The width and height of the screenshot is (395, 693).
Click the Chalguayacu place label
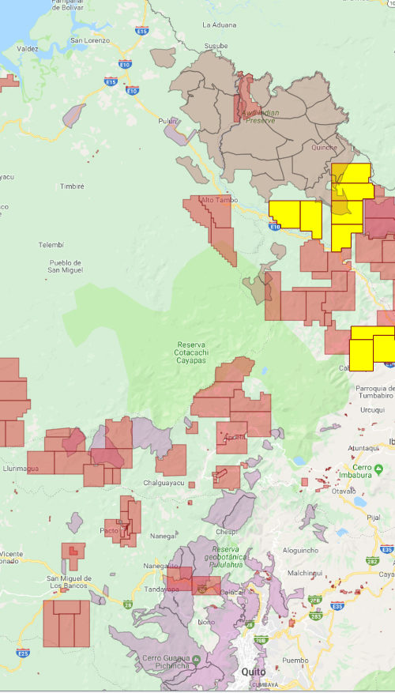tap(164, 483)
